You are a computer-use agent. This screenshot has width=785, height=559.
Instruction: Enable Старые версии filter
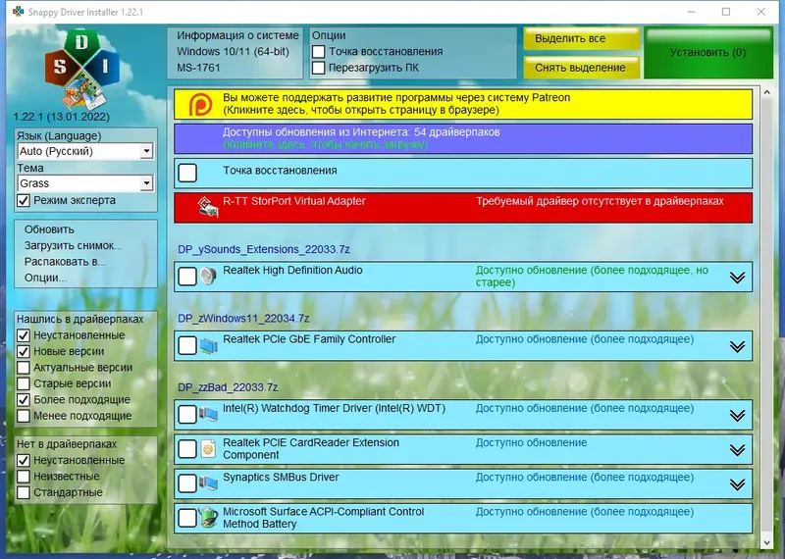(x=23, y=383)
